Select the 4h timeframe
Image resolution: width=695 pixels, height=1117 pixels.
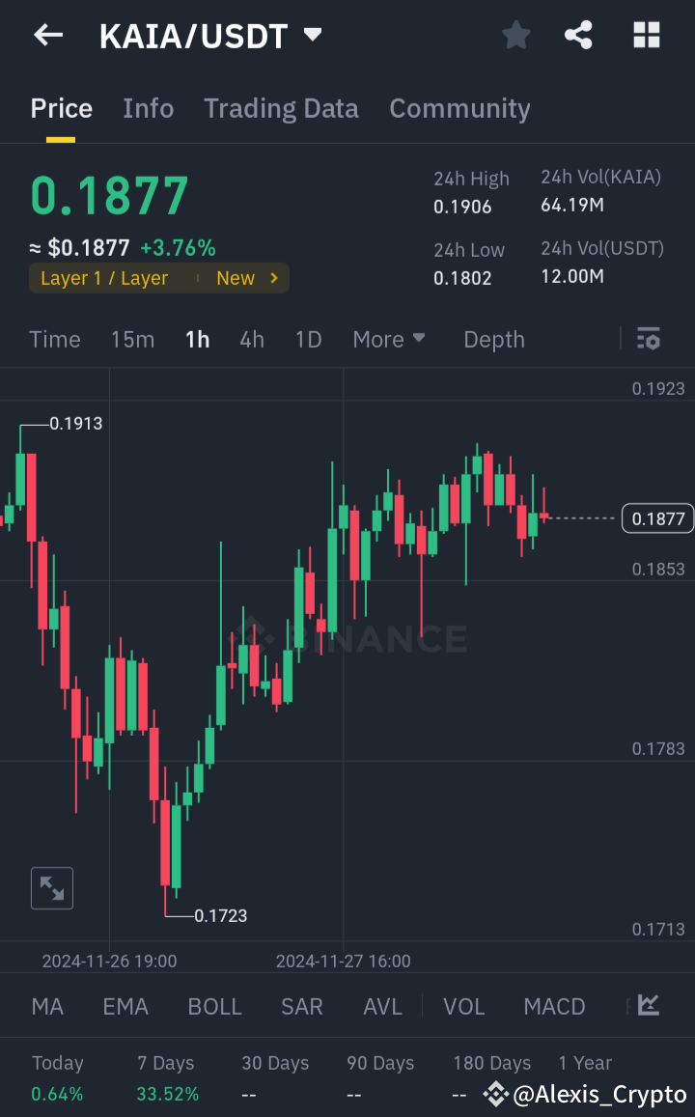pos(251,339)
